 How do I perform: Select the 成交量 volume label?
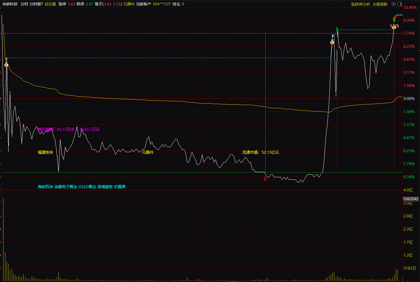50,4
